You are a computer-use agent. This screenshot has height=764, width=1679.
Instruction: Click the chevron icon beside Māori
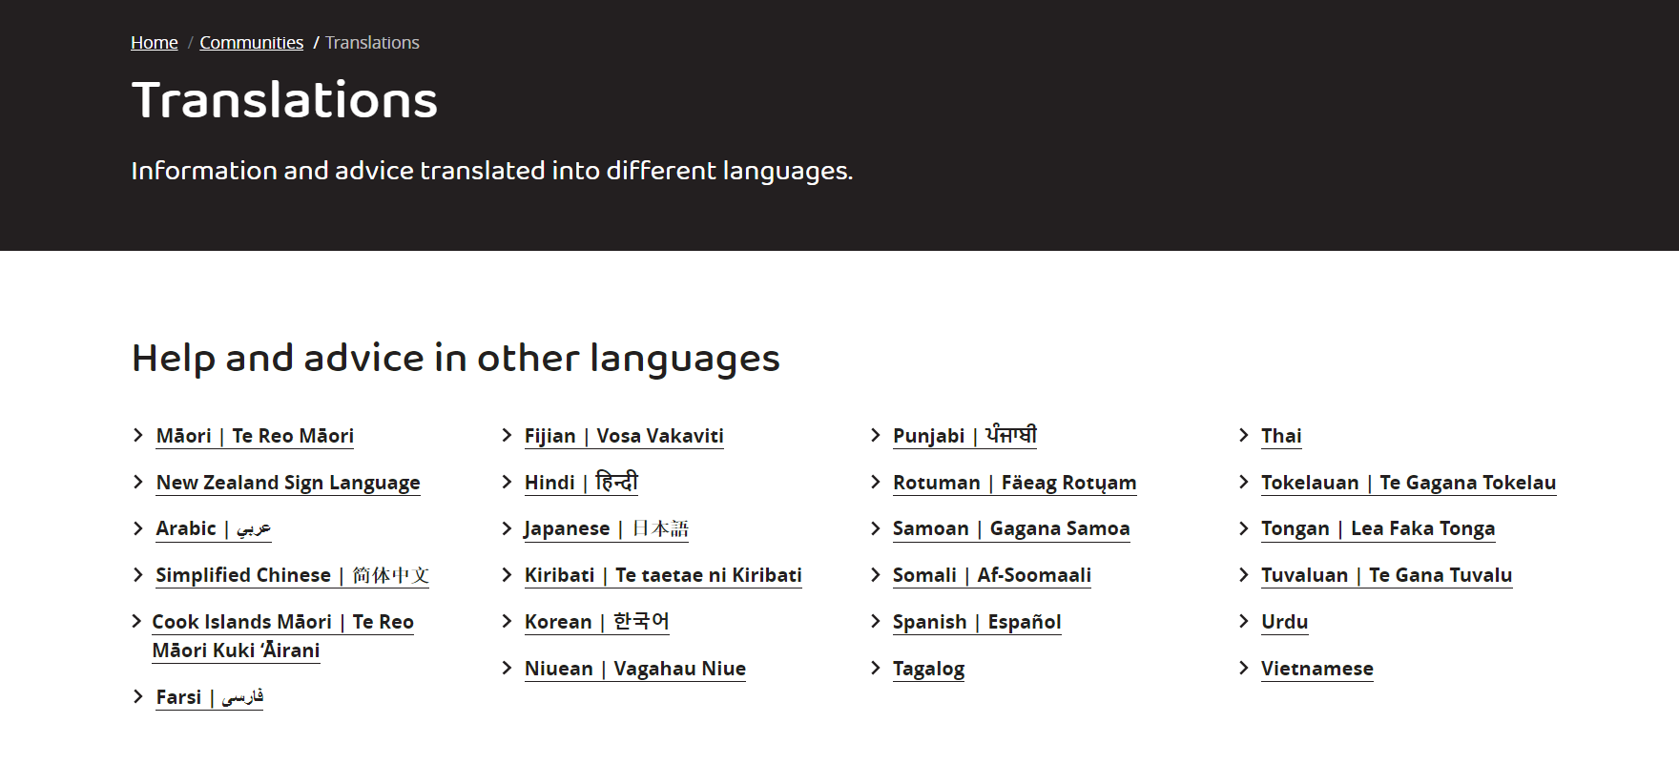(138, 435)
